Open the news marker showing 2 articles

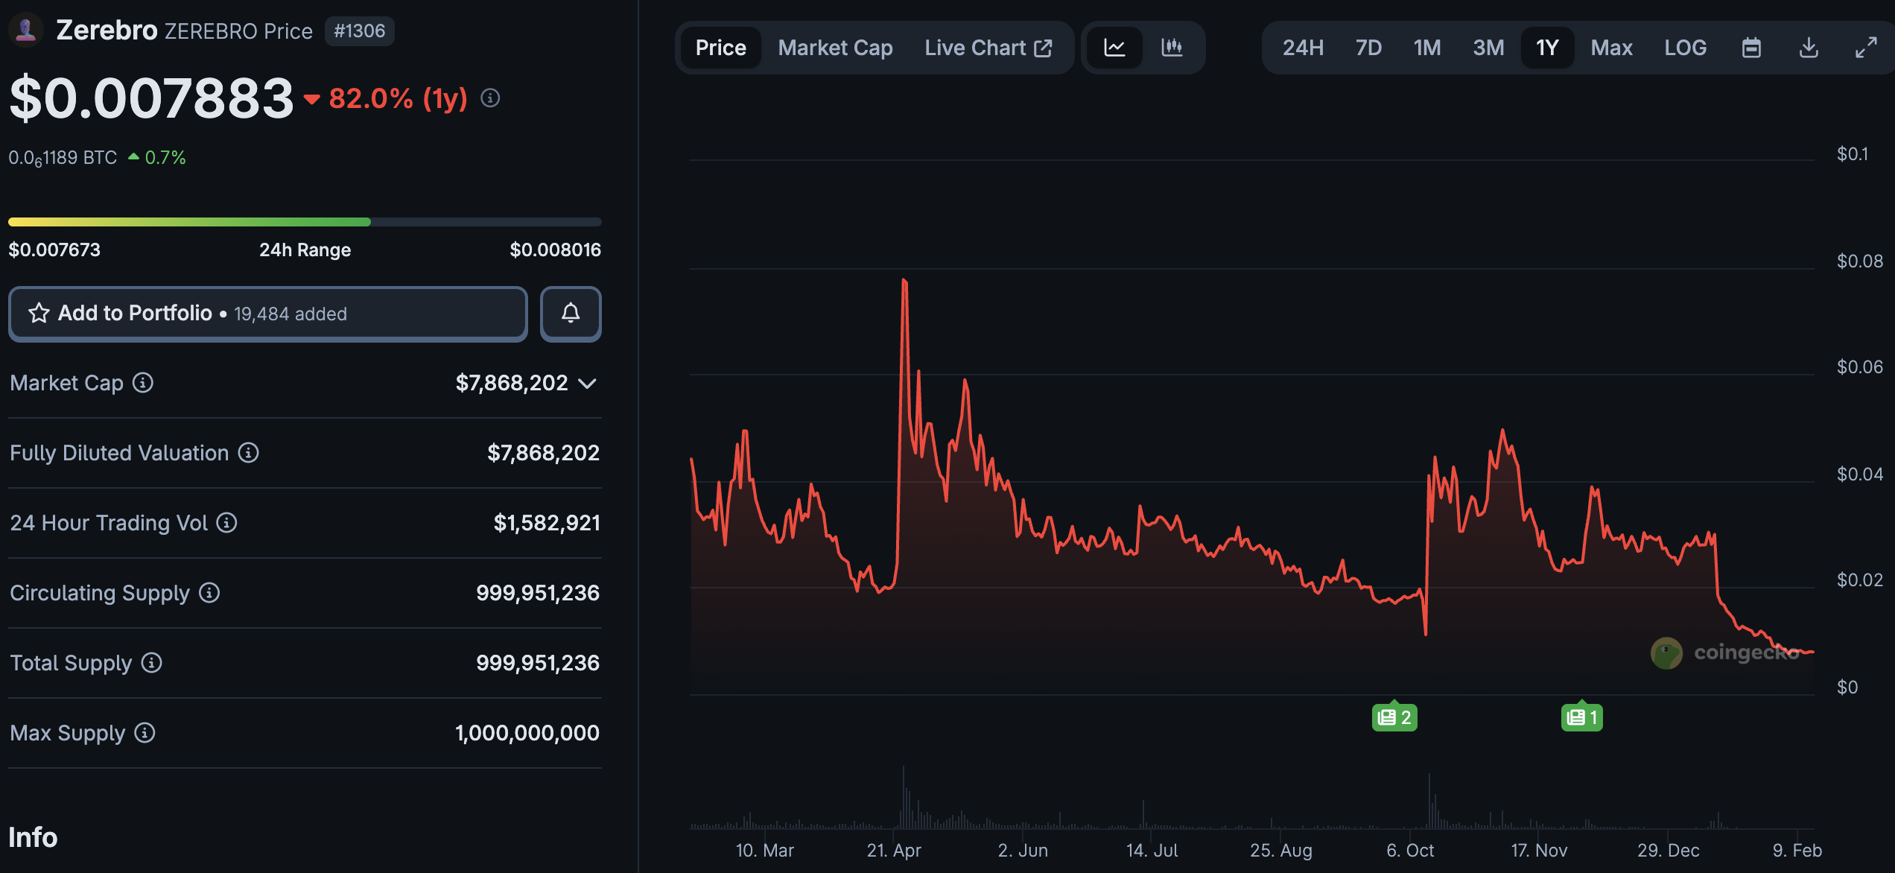pyautogui.click(x=1394, y=717)
